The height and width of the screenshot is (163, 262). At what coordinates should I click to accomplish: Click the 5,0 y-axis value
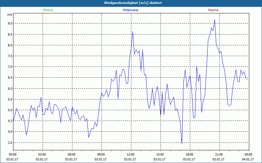point(10,110)
